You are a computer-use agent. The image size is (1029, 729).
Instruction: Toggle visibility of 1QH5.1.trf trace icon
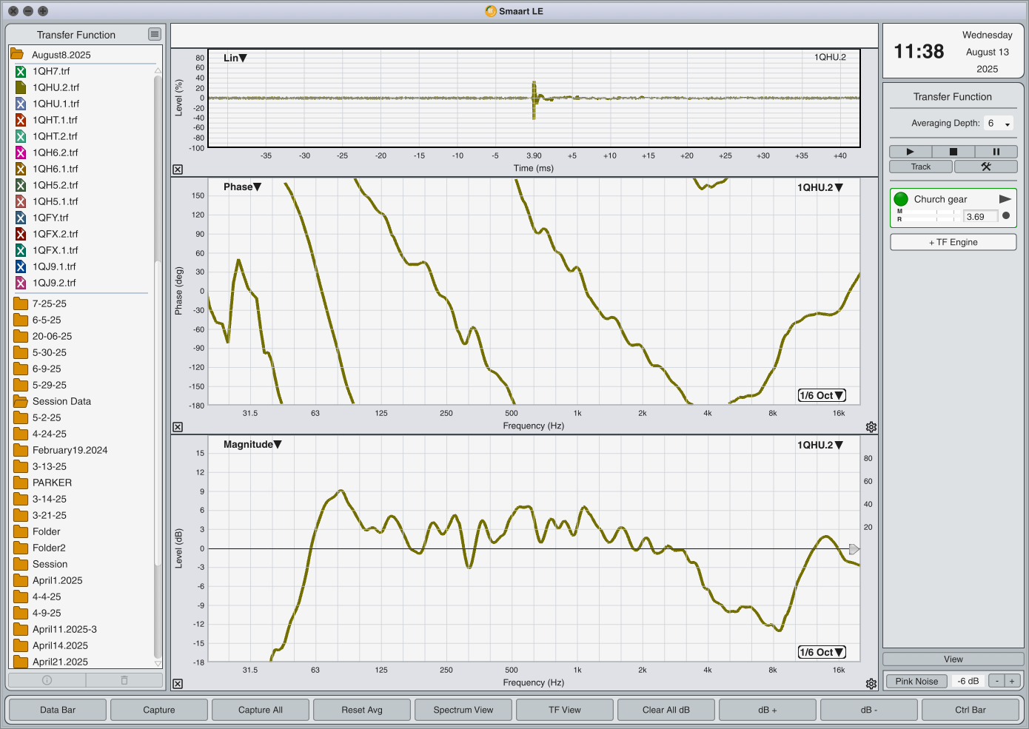[x=21, y=201]
